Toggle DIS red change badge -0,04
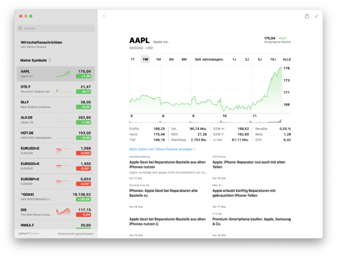Screen dimensions: 337x257 [83, 215]
